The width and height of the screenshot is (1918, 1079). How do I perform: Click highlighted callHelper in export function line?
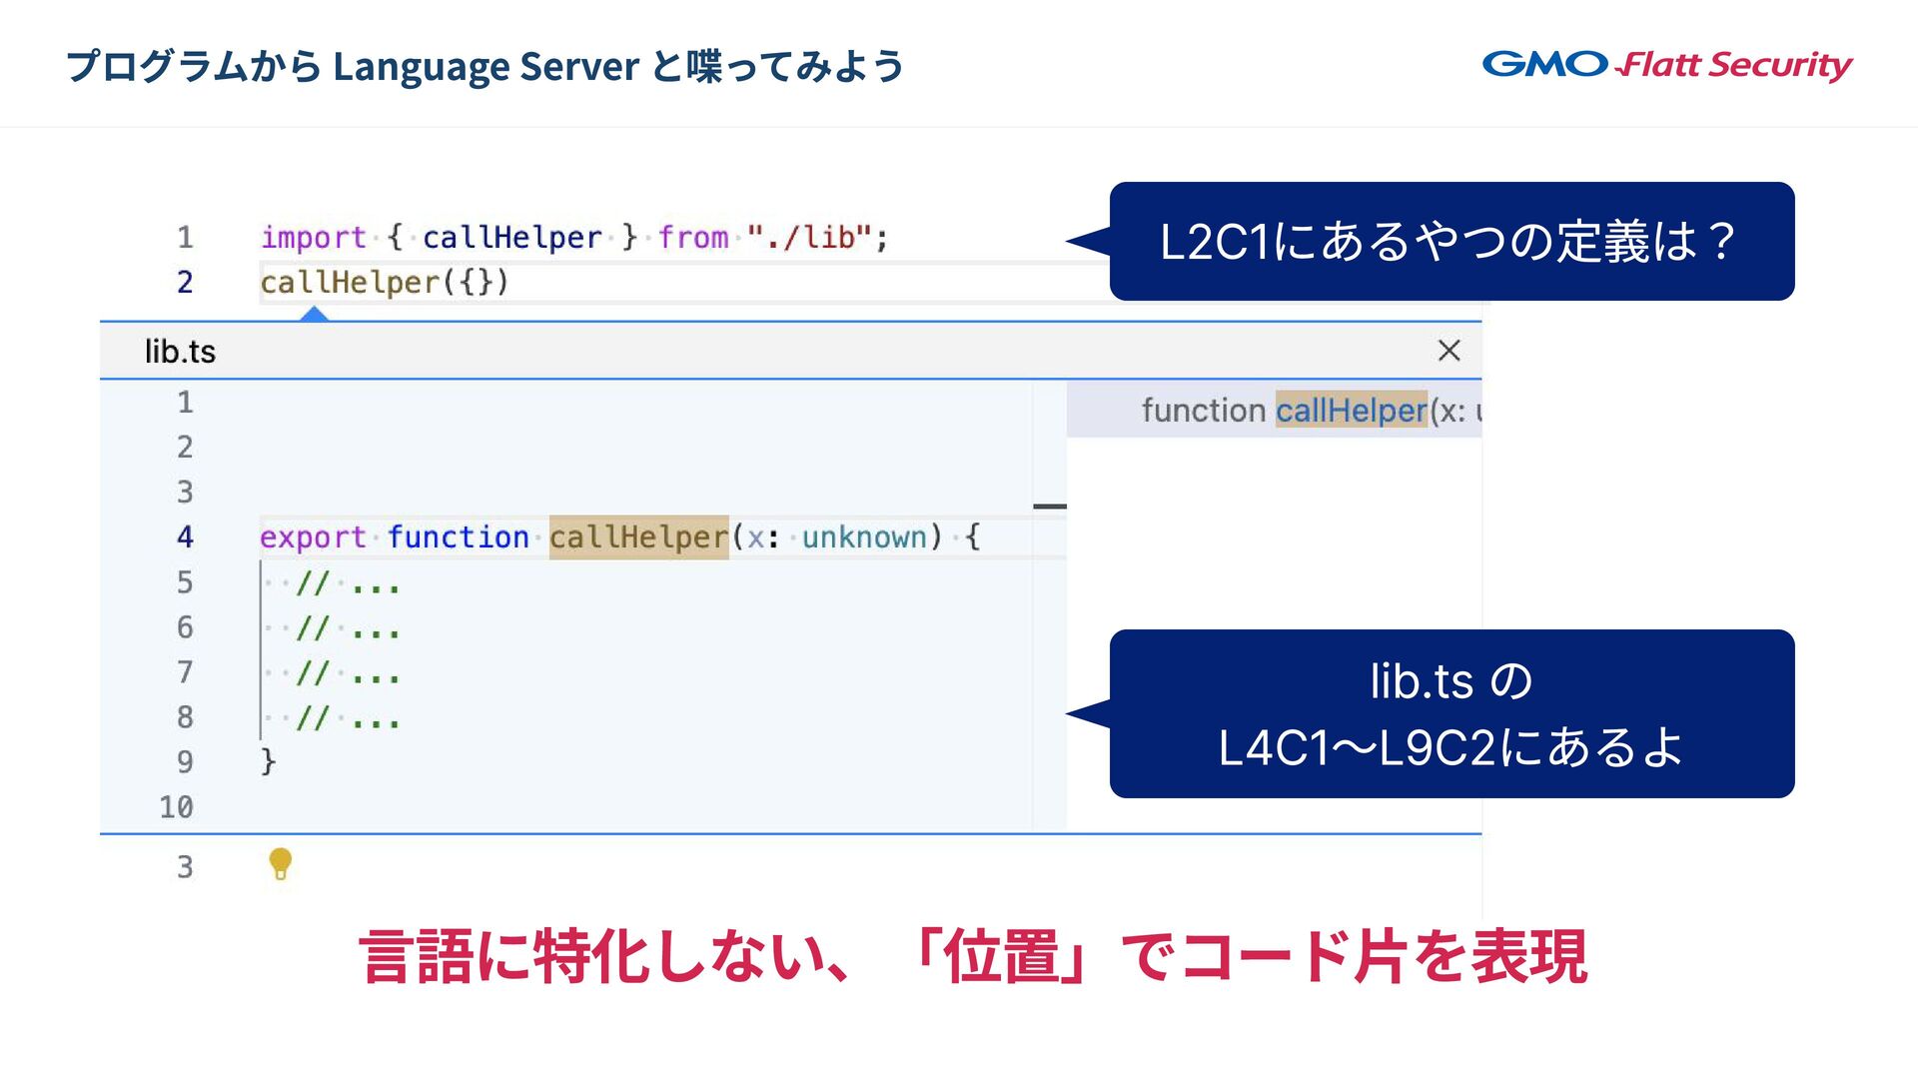click(638, 538)
